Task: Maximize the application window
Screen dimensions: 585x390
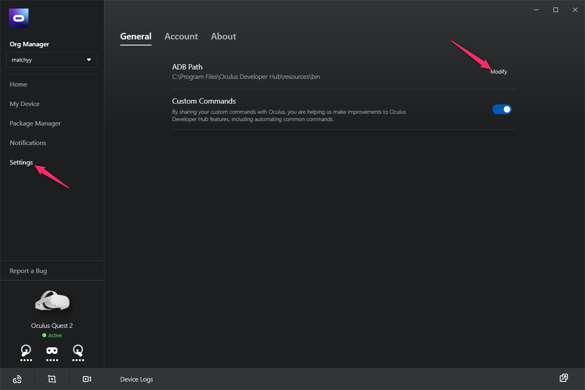Action: (x=556, y=10)
